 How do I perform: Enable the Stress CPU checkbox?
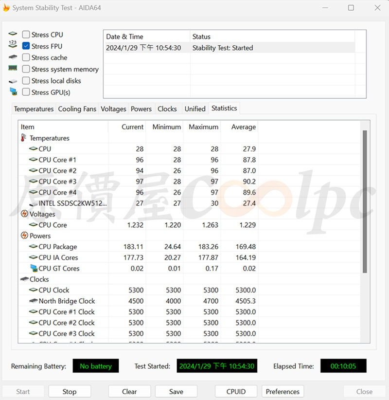tap(26, 35)
